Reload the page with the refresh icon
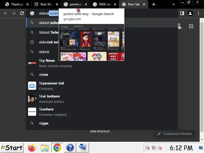This screenshot has height=153, width=204. point(22,13)
